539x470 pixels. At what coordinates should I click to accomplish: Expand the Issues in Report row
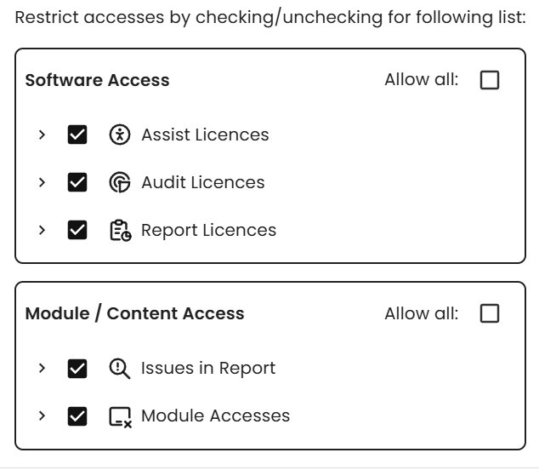click(x=42, y=369)
